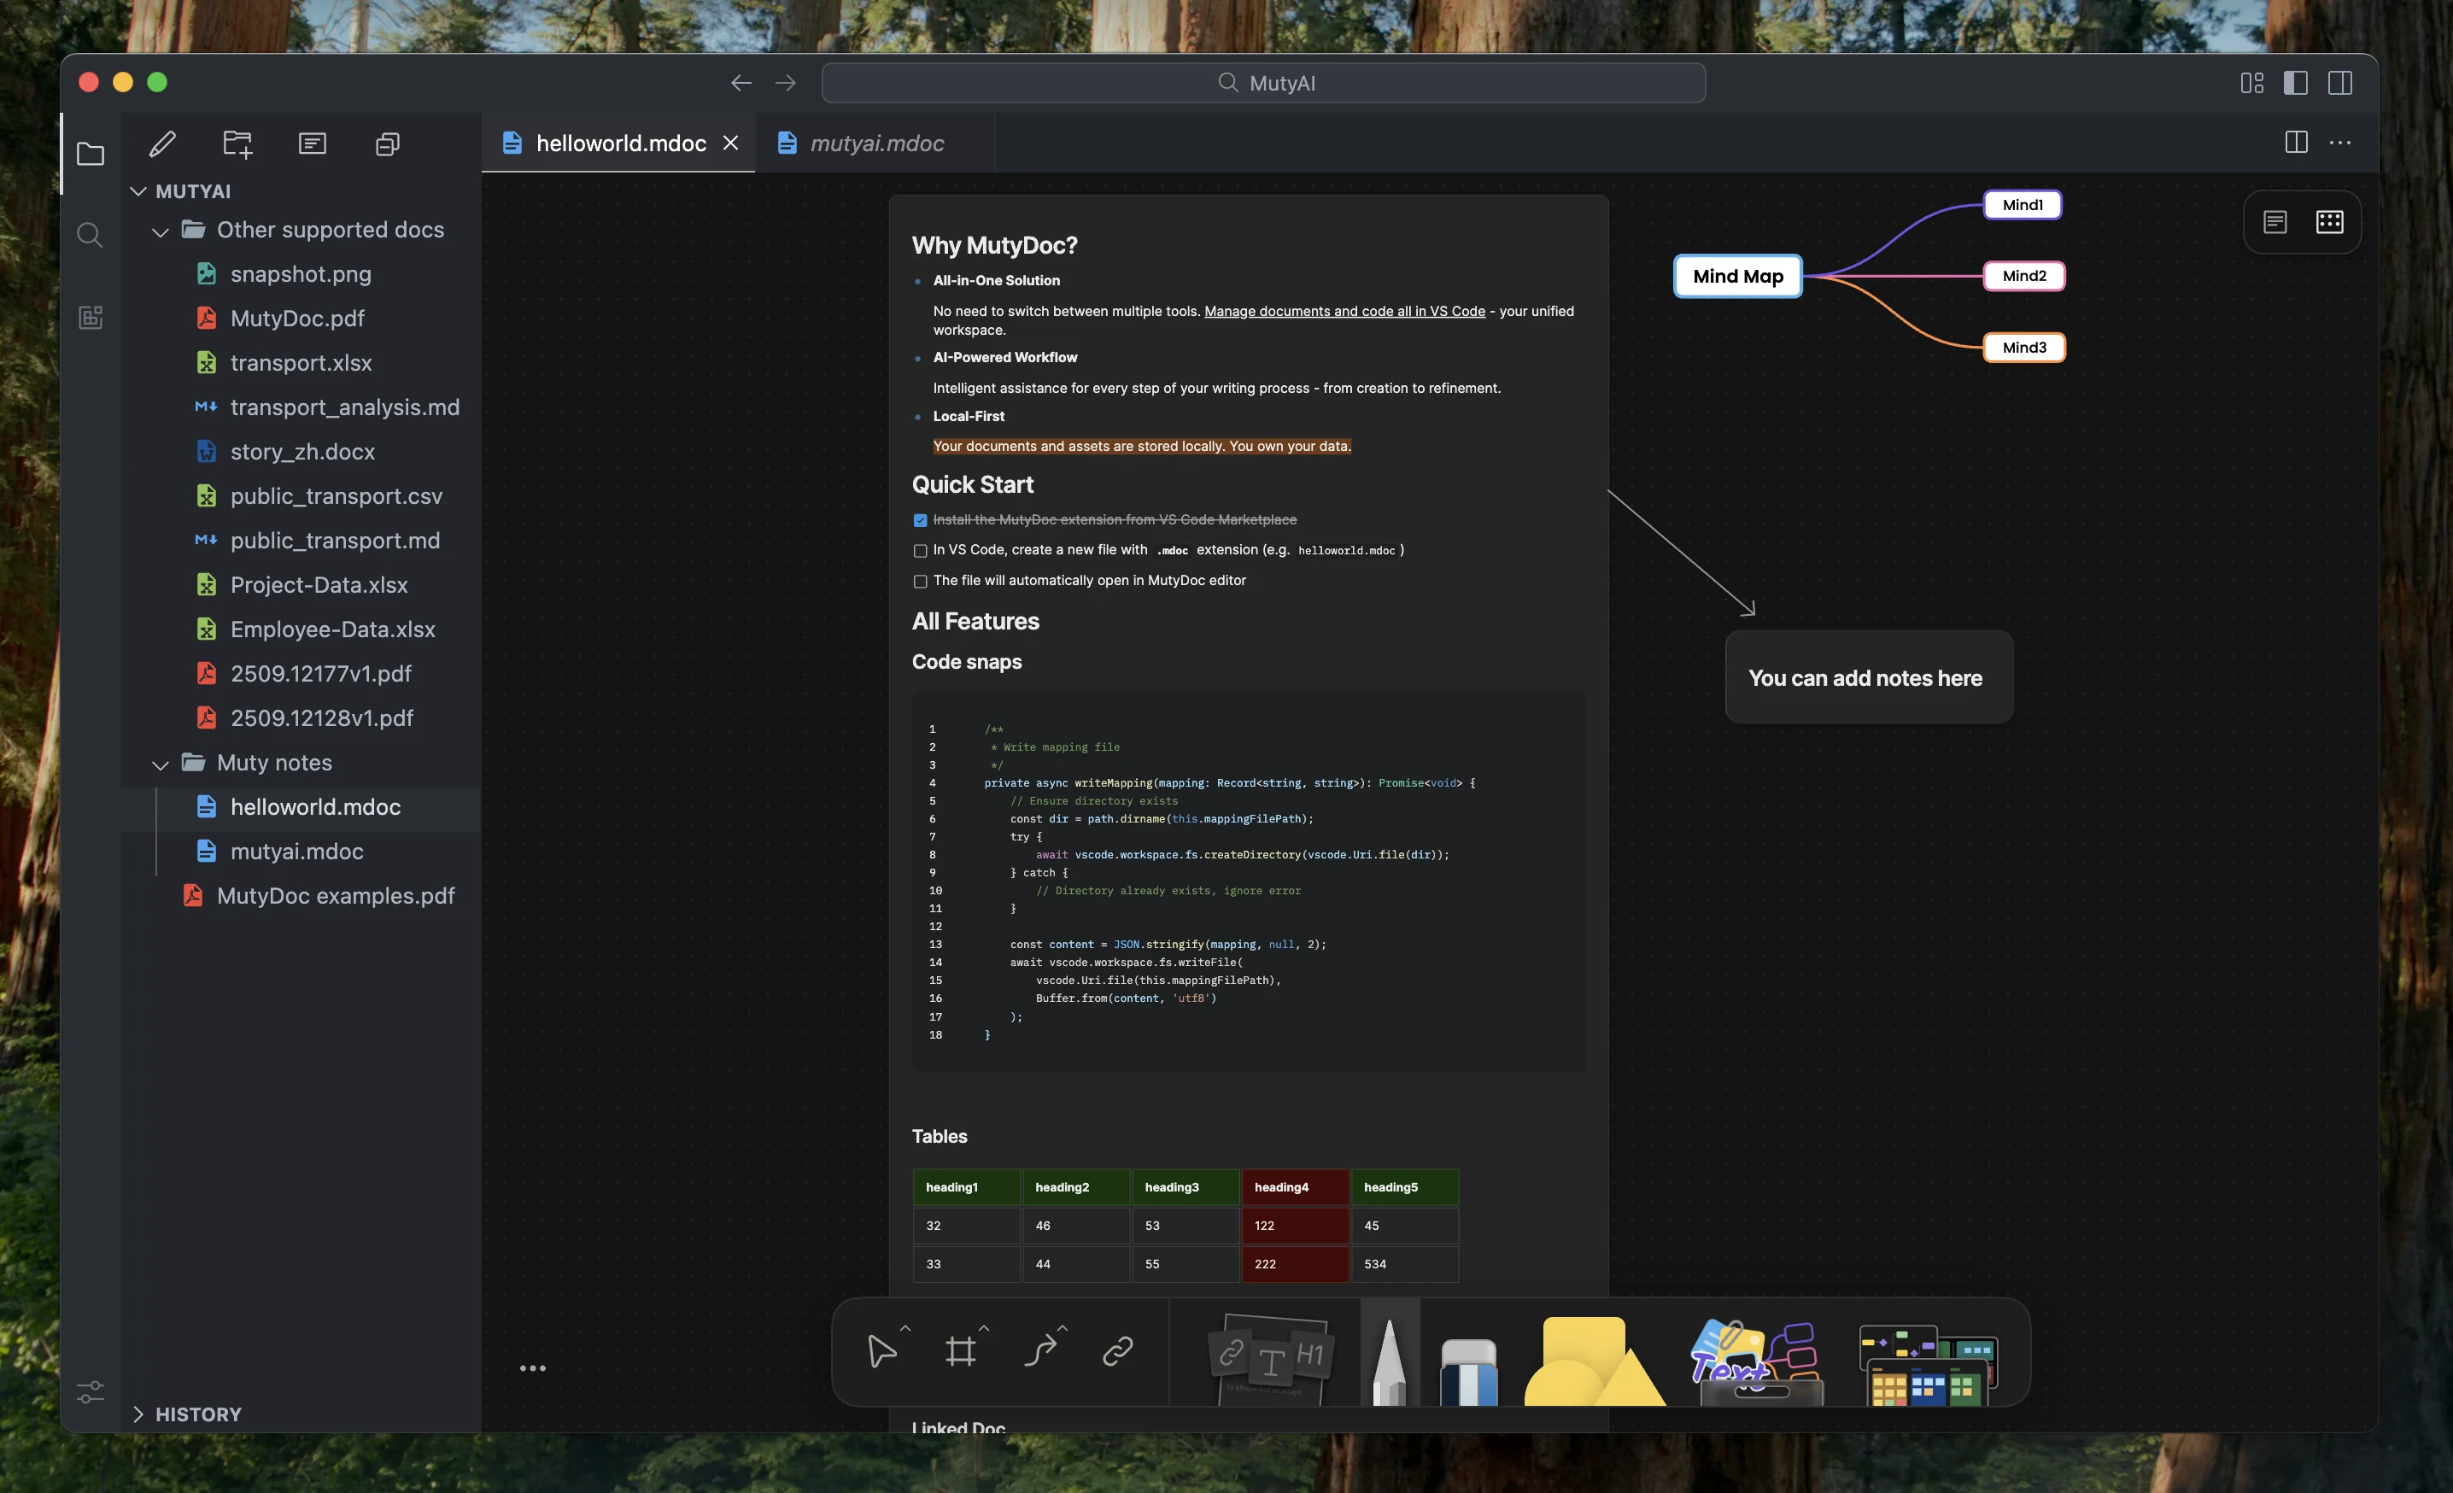Open the Explorer view in activity bar
This screenshot has height=1493, width=2453.
point(91,155)
